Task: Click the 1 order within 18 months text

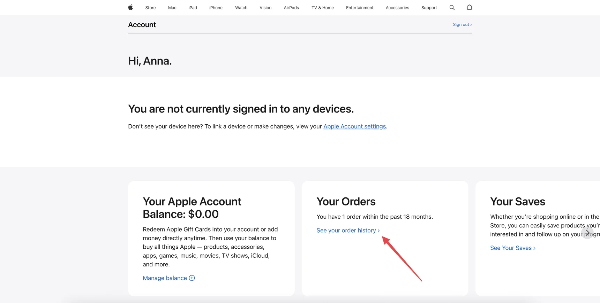Action: 375,217
